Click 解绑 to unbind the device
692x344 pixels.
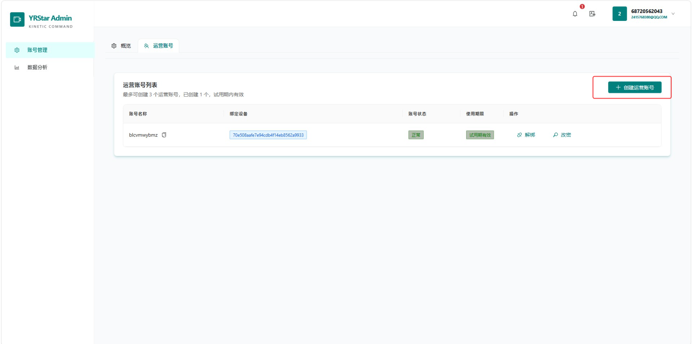point(526,135)
